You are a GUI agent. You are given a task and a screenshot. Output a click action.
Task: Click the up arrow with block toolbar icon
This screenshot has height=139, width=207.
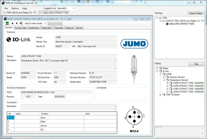click(x=21, y=23)
